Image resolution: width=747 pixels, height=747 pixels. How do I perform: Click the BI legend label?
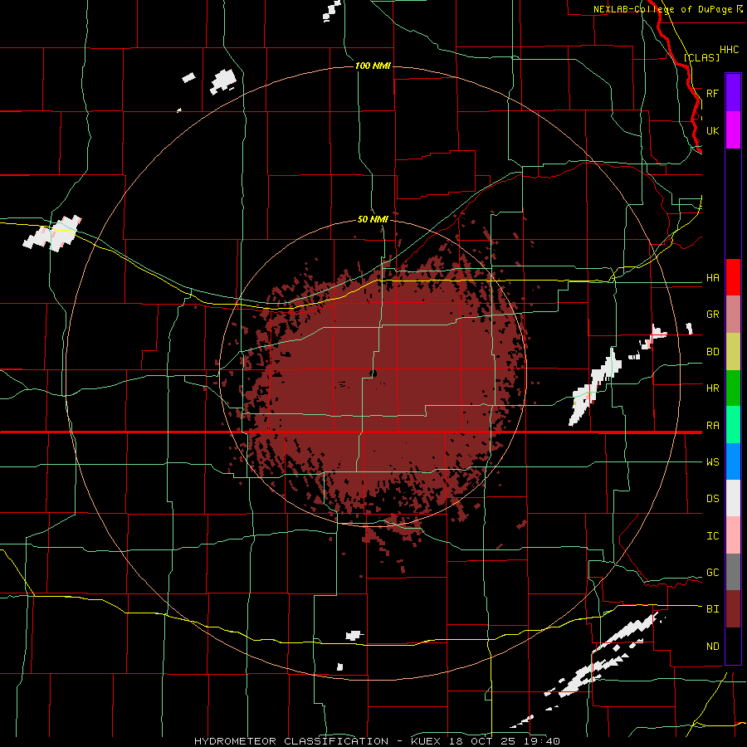click(x=712, y=609)
